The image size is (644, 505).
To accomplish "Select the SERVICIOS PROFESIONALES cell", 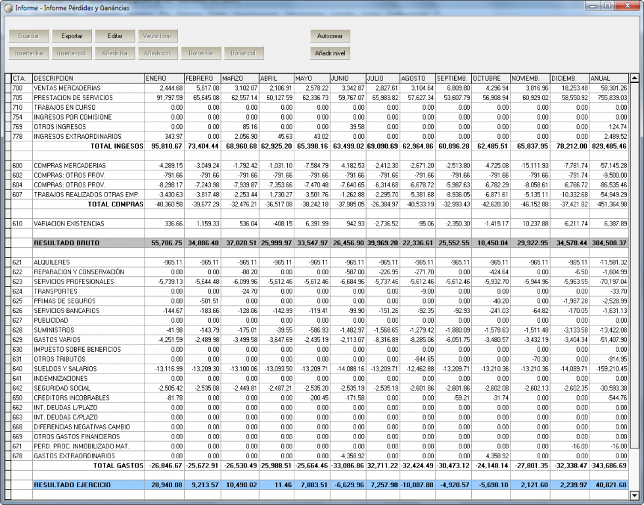I will [x=88, y=281].
